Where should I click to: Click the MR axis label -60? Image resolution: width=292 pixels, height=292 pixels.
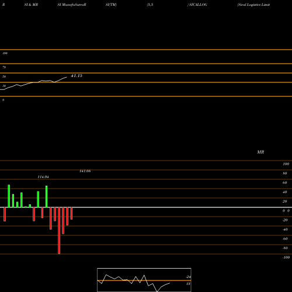[285, 239]
